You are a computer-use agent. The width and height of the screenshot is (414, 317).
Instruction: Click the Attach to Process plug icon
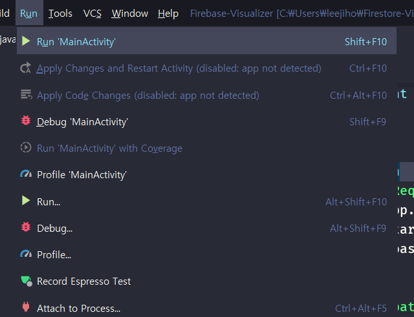(26, 308)
